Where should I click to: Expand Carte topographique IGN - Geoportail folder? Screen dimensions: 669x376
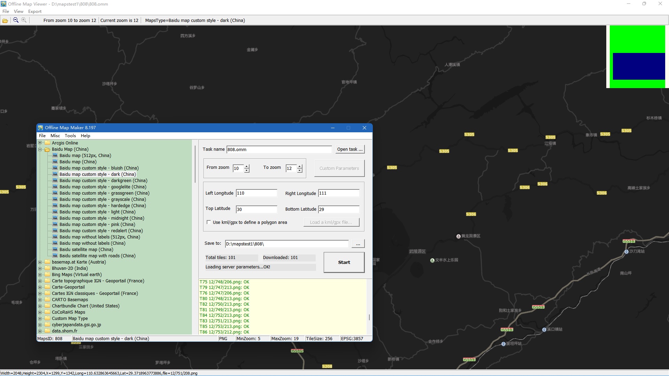point(40,281)
